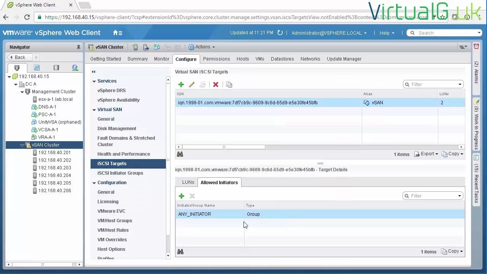The height and width of the screenshot is (274, 487).
Task: Refresh the vSphere Web Client view
Action: coord(280,33)
